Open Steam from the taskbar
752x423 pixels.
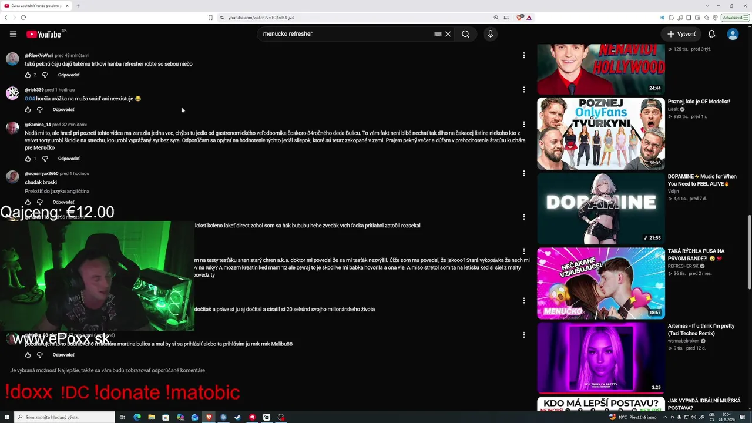238,417
